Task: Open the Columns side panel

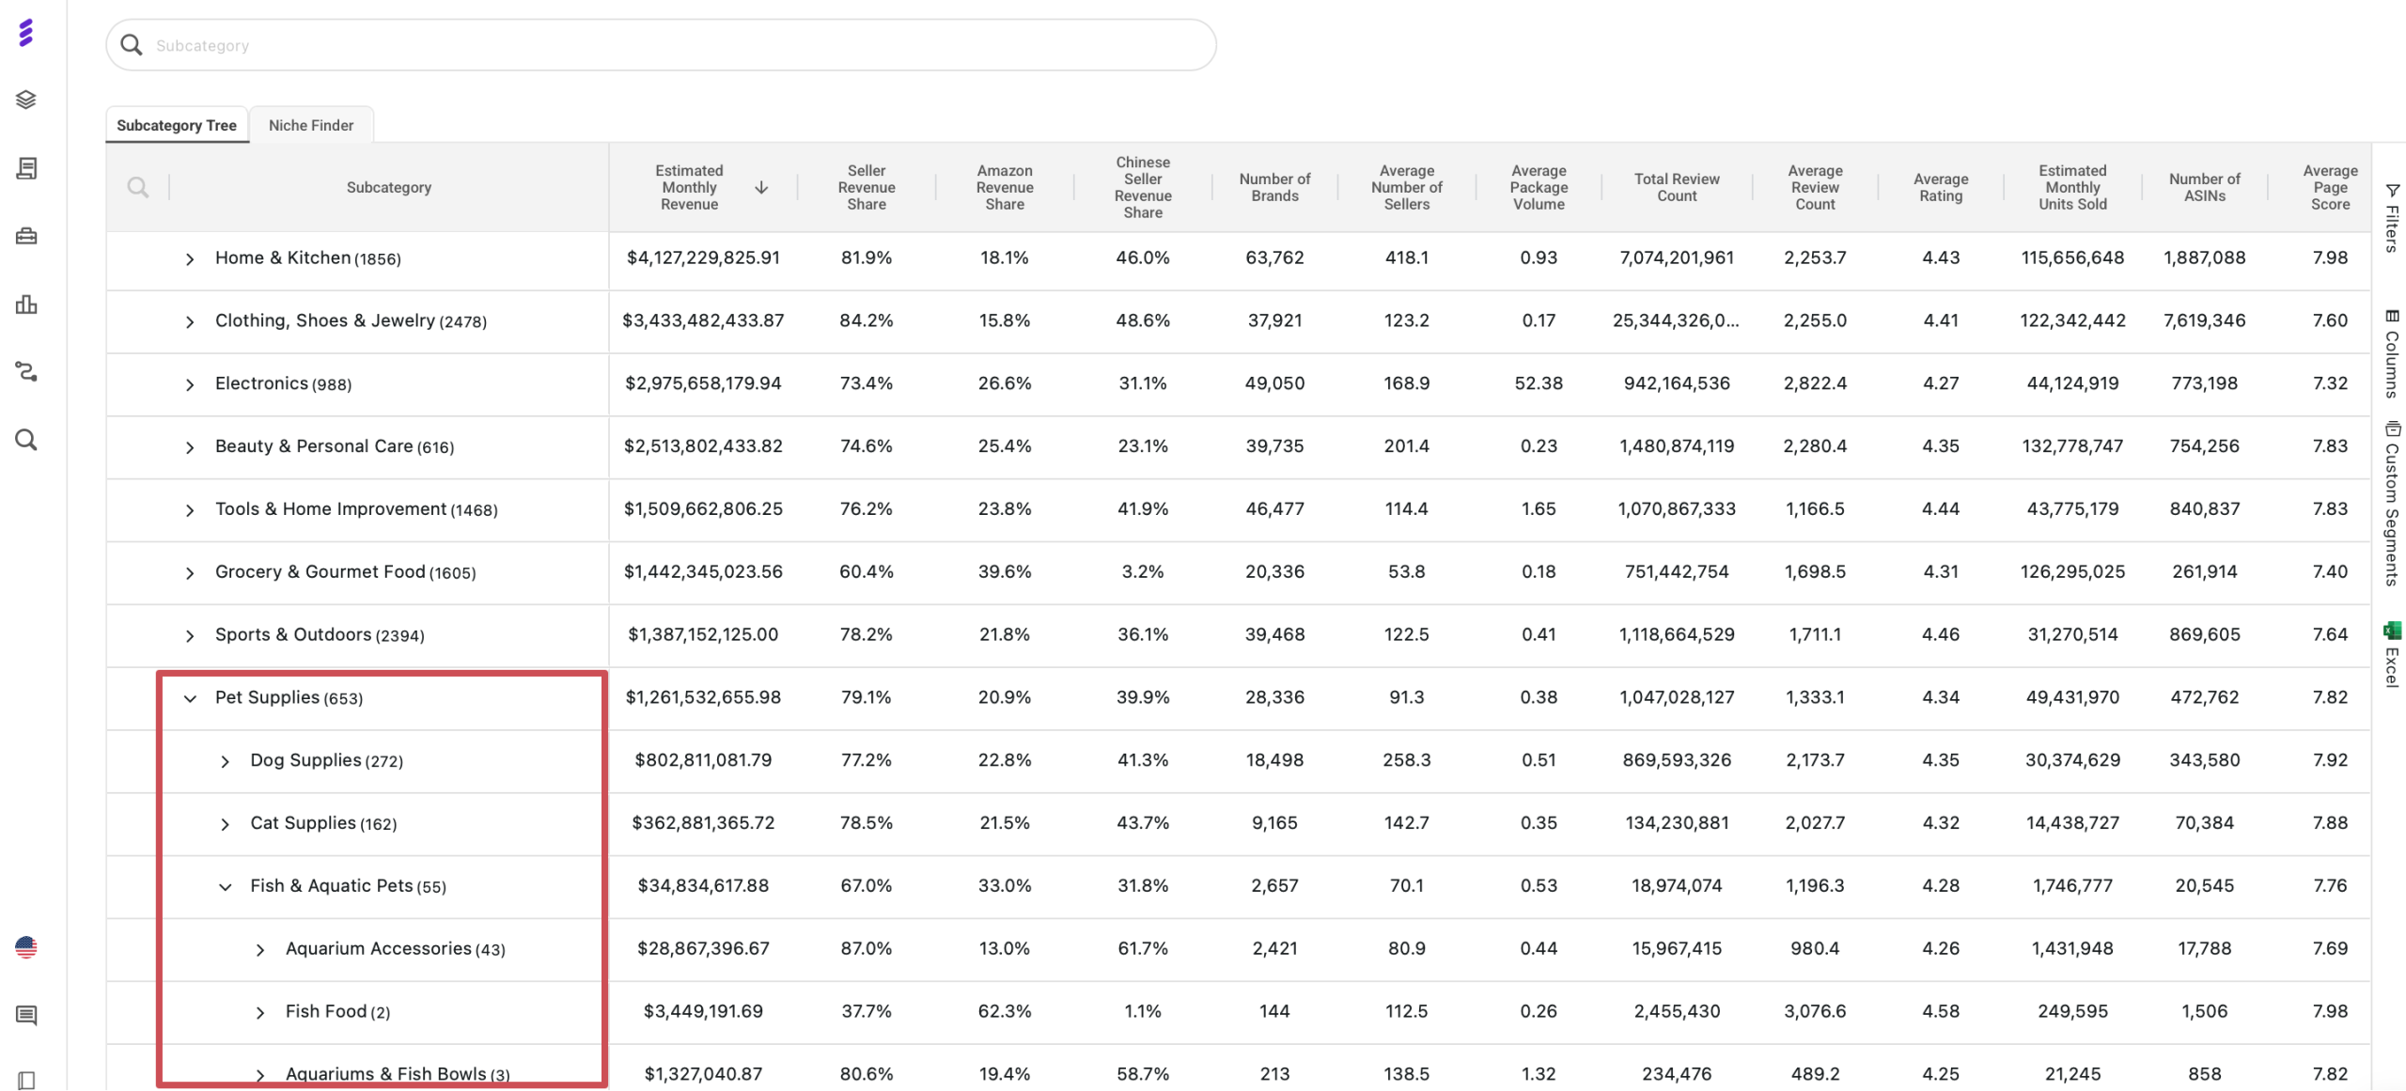Action: pos(2392,353)
